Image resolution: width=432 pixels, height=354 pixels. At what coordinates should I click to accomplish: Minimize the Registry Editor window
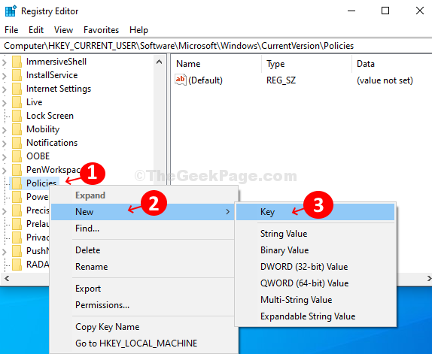[x=351, y=11]
